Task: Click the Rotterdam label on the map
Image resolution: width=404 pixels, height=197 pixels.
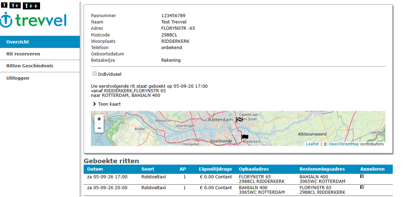Action: (220, 120)
